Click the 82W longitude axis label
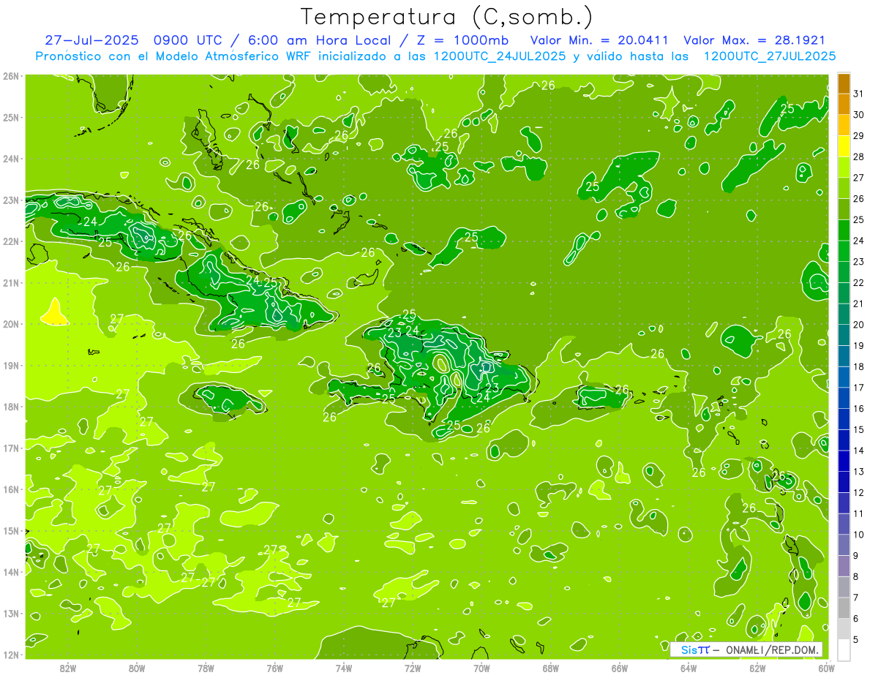 (x=67, y=667)
